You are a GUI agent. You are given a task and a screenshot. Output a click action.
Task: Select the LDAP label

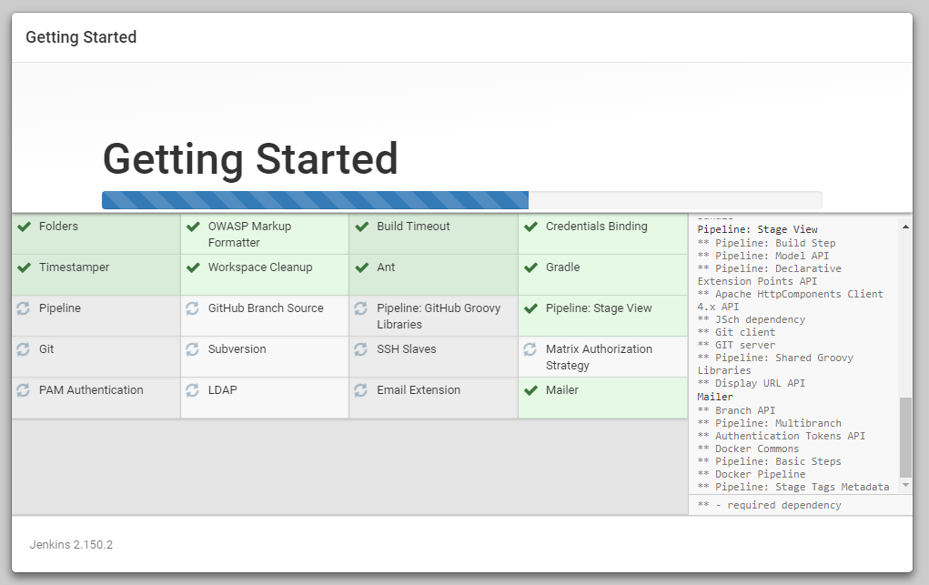(x=222, y=389)
